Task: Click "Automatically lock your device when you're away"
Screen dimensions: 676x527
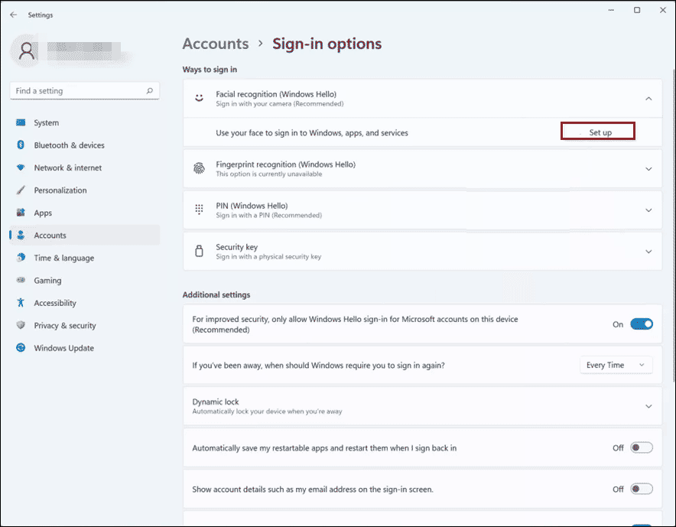Action: pyautogui.click(x=268, y=412)
